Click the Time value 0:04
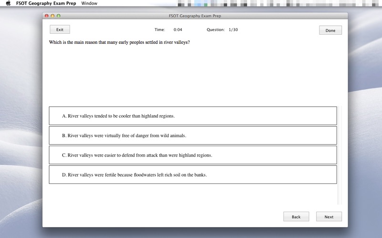The image size is (382, 238). (178, 30)
